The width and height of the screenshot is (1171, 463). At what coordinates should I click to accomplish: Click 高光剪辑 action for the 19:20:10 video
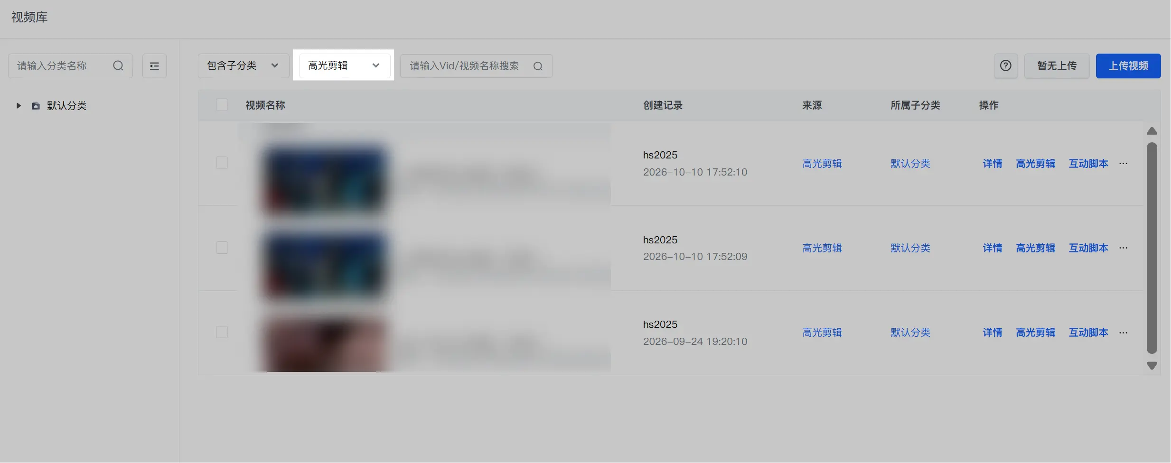(1036, 333)
